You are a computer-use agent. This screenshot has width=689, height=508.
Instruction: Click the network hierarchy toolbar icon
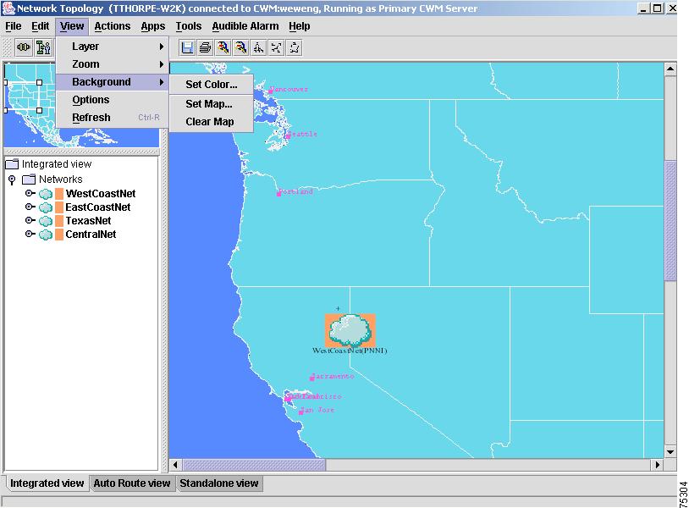coord(43,47)
